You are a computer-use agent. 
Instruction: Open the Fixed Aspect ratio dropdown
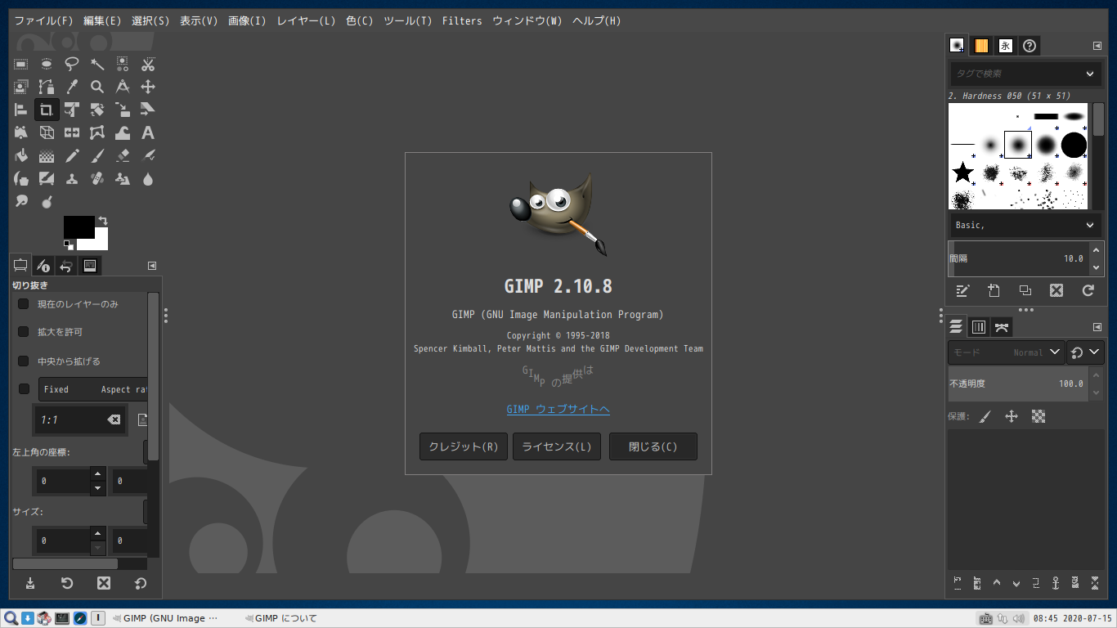pos(93,389)
